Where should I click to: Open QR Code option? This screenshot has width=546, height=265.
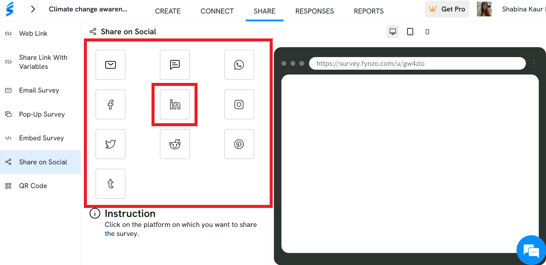(40, 186)
